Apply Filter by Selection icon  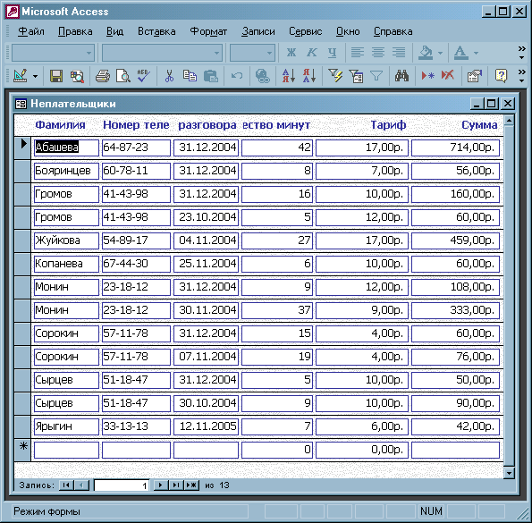(x=335, y=76)
